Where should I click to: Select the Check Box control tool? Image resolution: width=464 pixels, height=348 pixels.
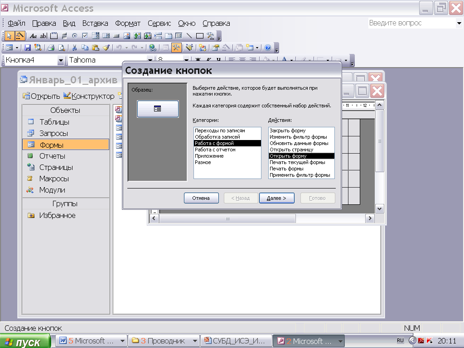pos(85,36)
